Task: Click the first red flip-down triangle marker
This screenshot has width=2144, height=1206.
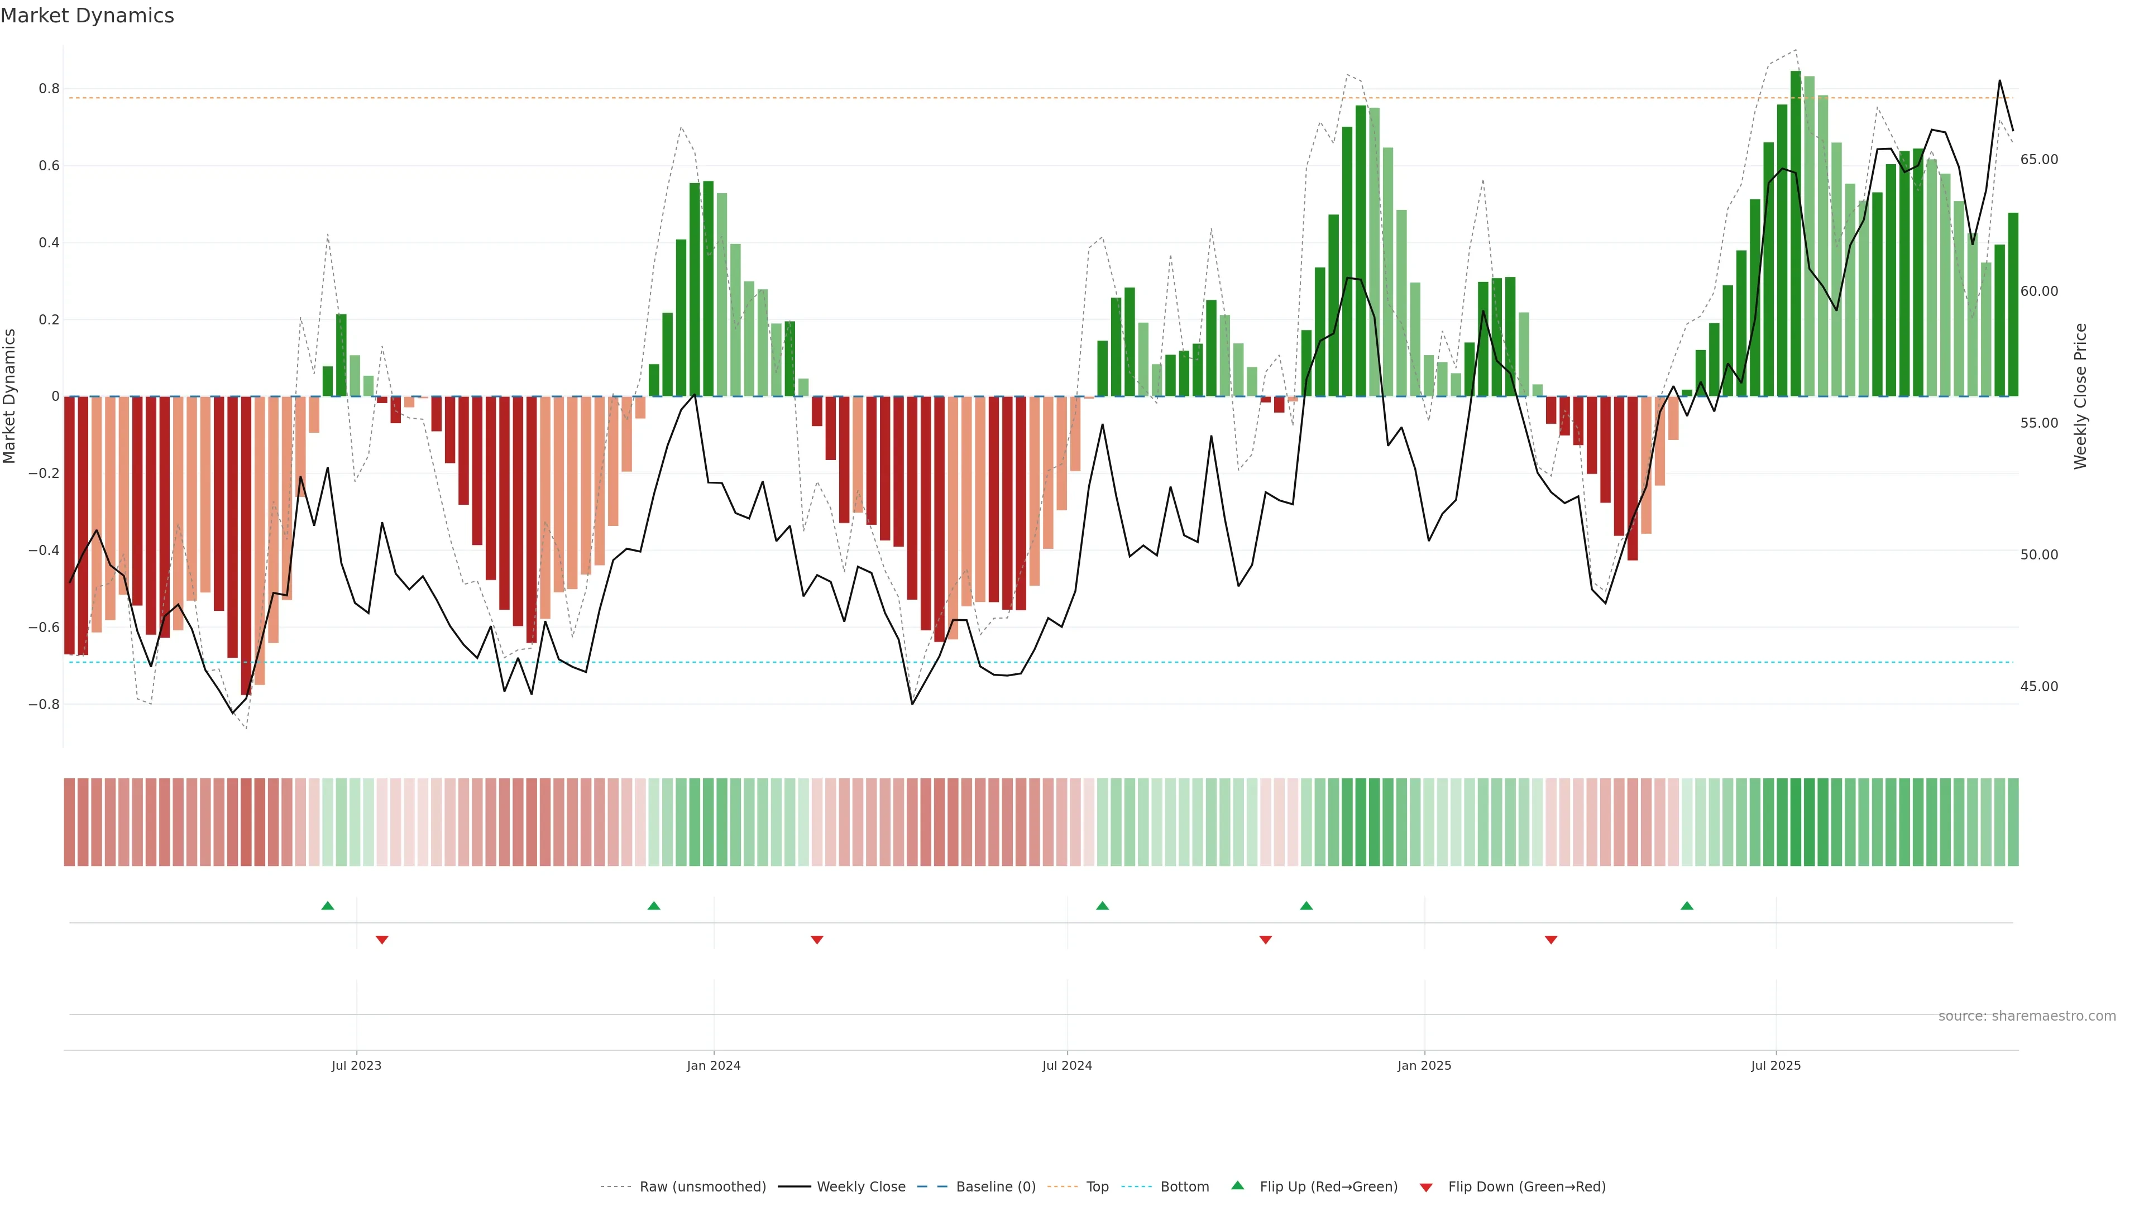Action: tap(382, 940)
